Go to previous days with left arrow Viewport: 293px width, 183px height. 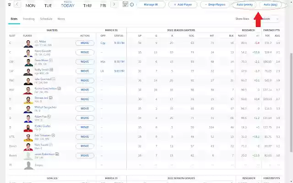tap(17, 4)
